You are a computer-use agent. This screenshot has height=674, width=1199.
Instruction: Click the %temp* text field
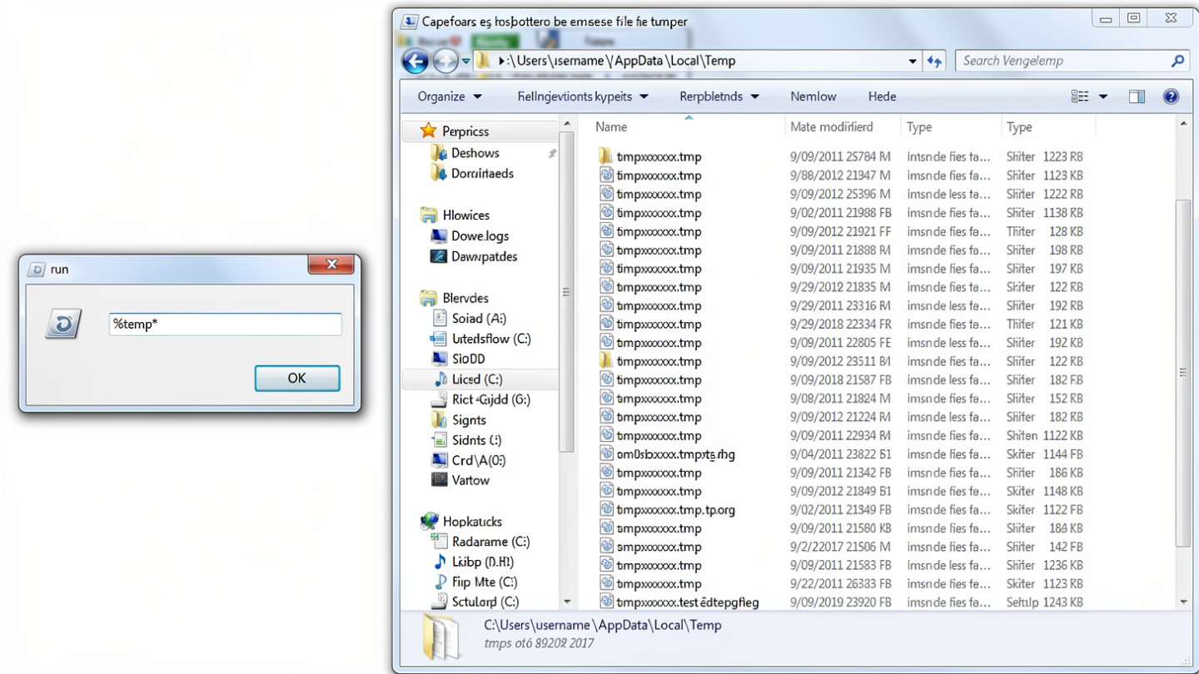225,324
